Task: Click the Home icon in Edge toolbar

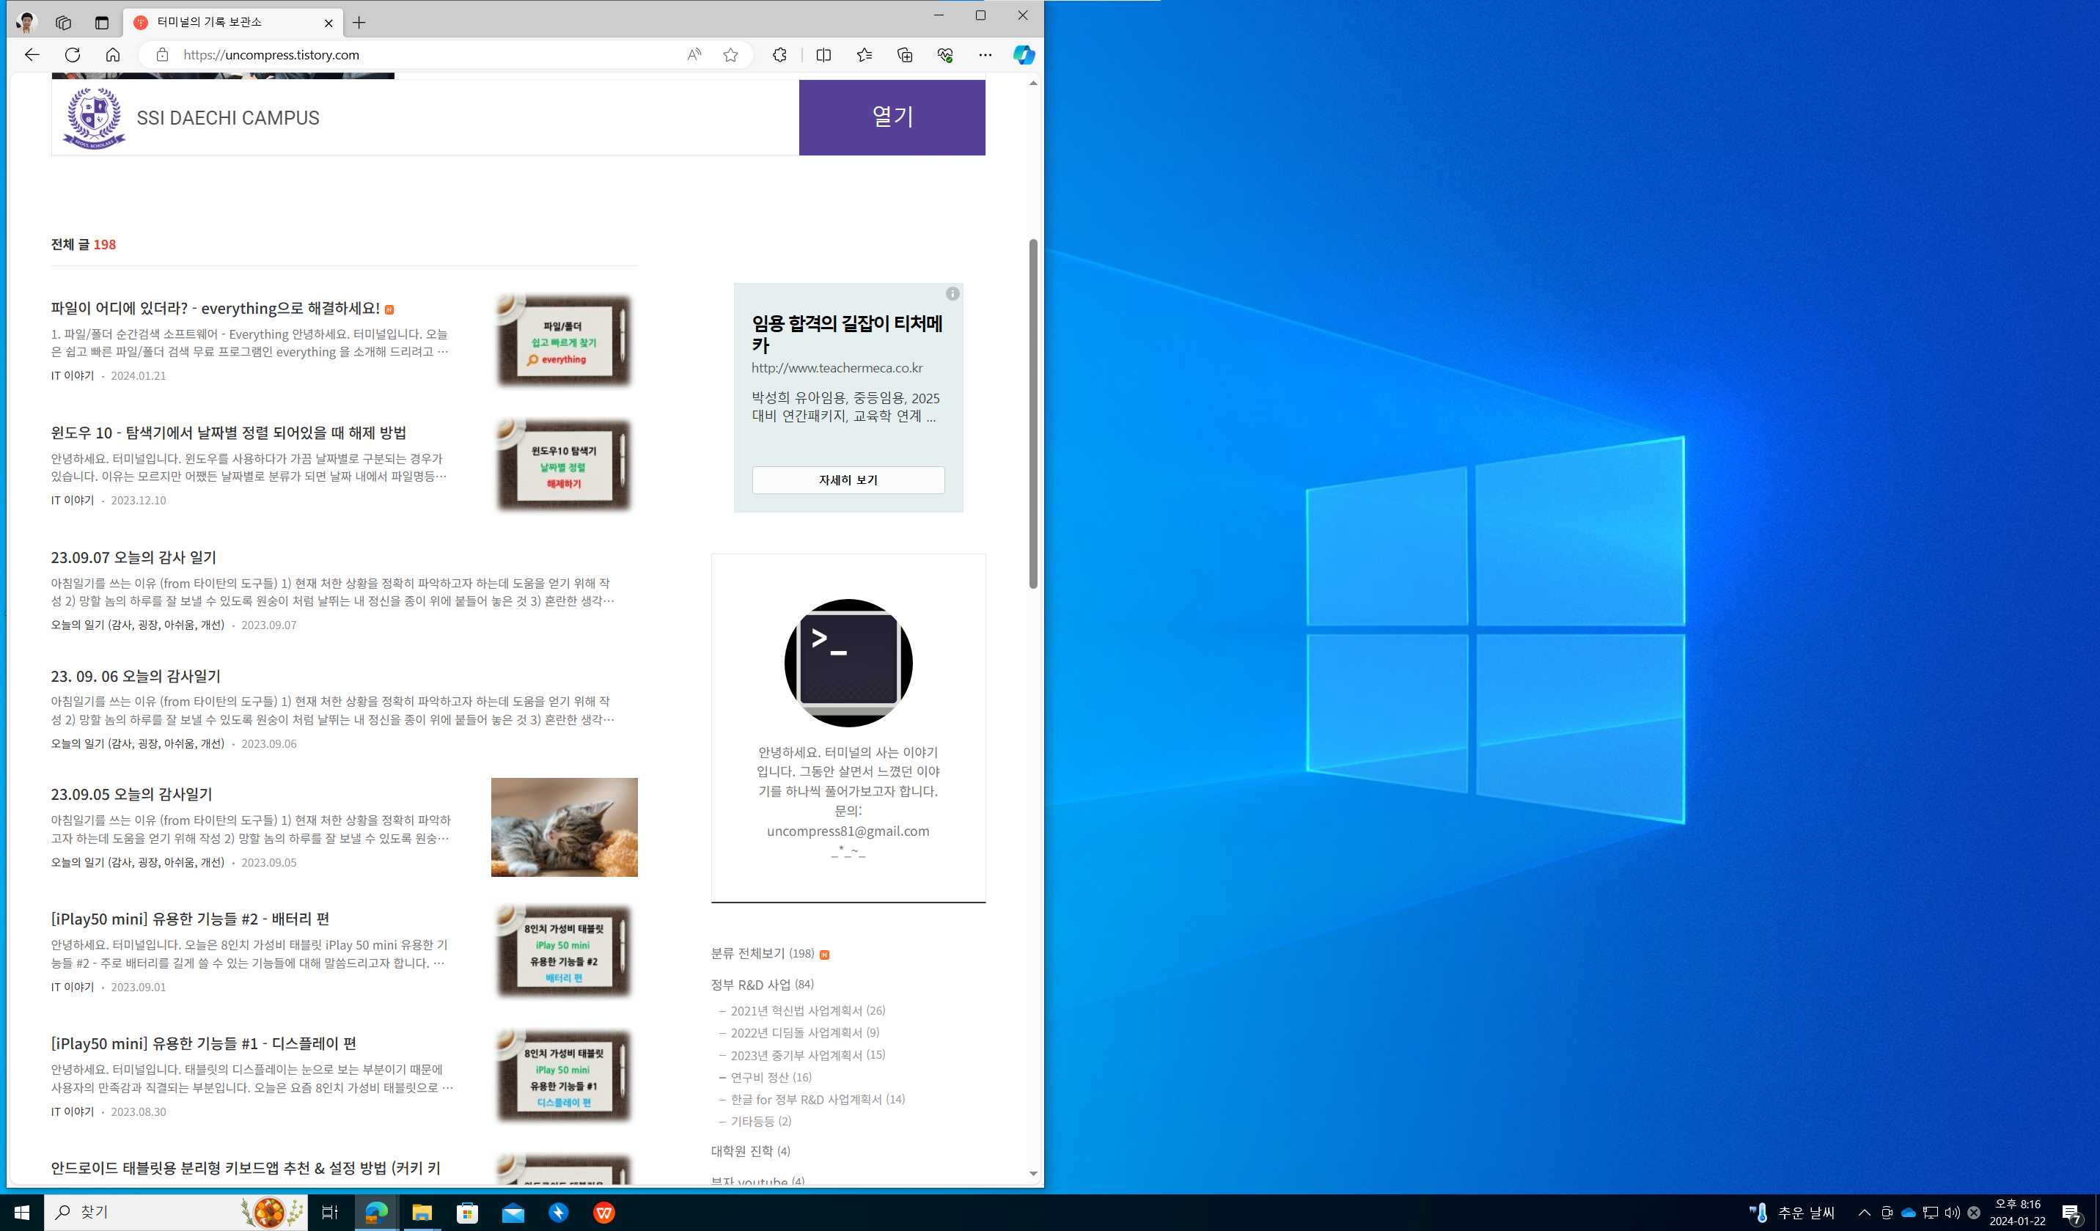Action: click(x=112, y=55)
